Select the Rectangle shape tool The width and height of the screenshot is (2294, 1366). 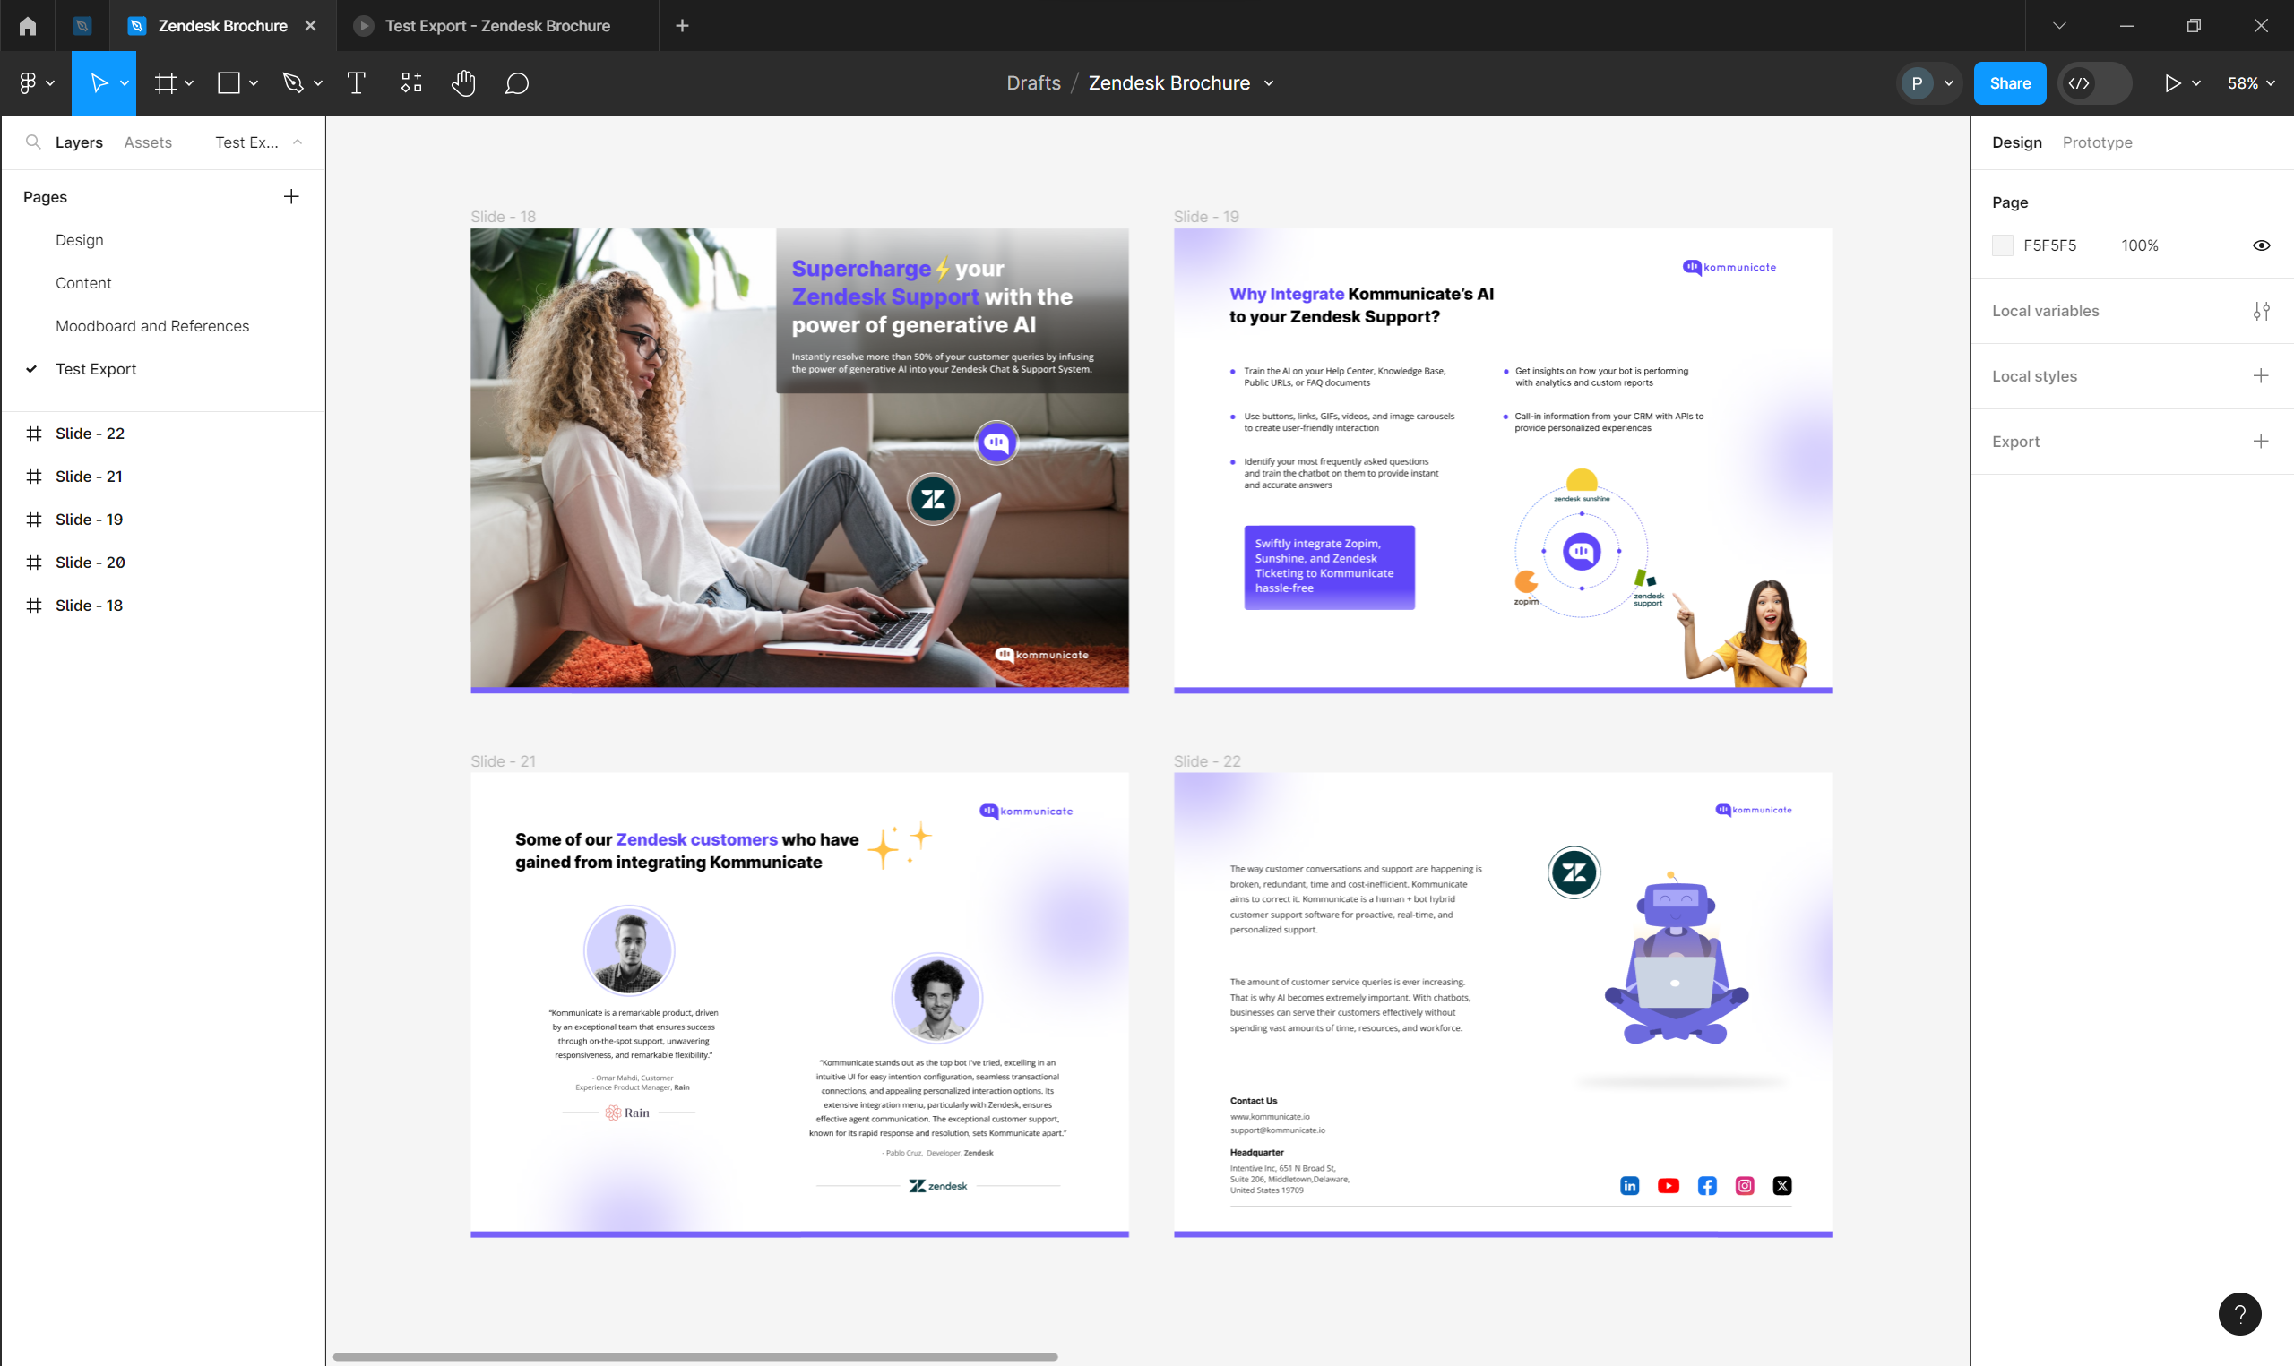[x=229, y=82]
